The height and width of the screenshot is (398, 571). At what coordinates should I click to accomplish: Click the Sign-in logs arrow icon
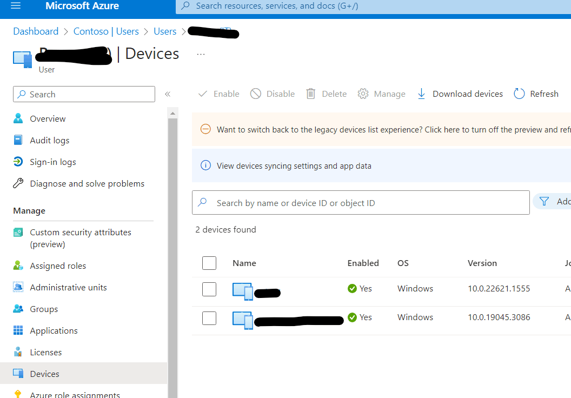coord(18,161)
